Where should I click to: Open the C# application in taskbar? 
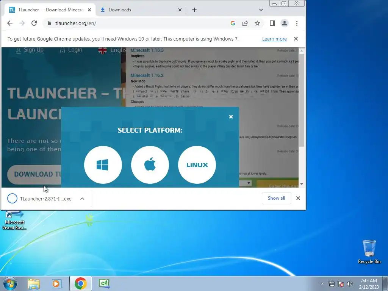coord(104,283)
